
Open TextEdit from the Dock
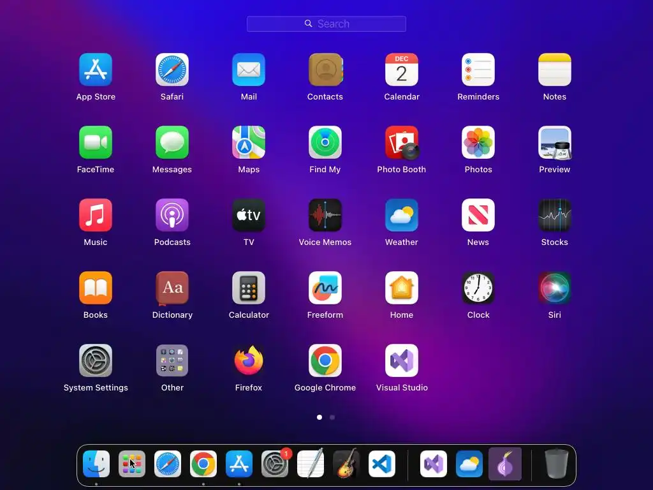pyautogui.click(x=311, y=464)
